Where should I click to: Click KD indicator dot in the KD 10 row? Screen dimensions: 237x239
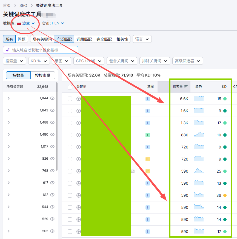(225, 135)
